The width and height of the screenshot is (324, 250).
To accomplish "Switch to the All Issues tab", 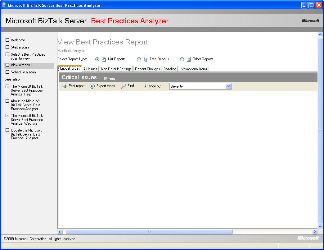I will (90, 69).
